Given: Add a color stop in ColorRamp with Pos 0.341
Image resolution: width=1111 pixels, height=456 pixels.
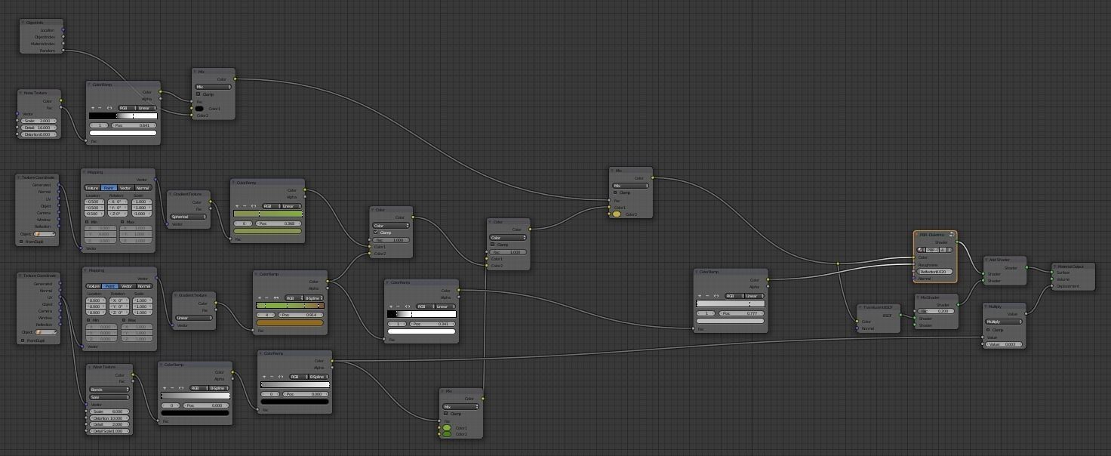Looking at the screenshot, I should point(391,307).
